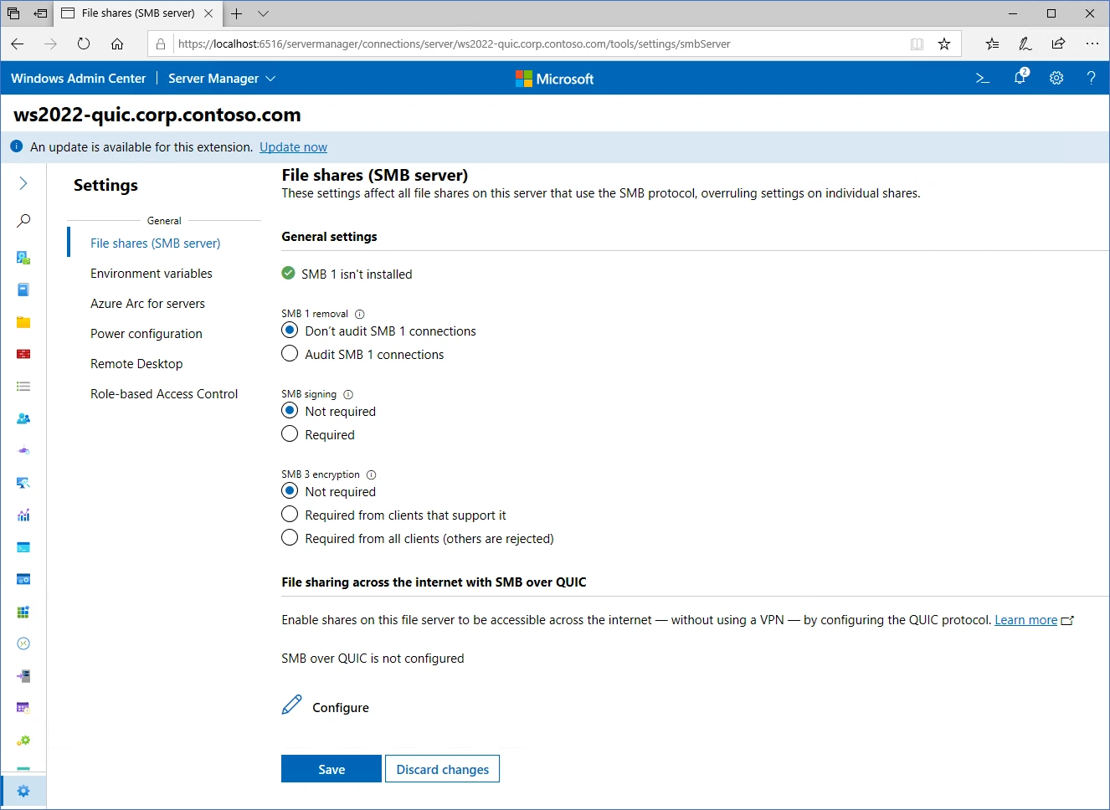The height and width of the screenshot is (810, 1110).
Task: Open Environment variables settings page
Action: click(151, 274)
